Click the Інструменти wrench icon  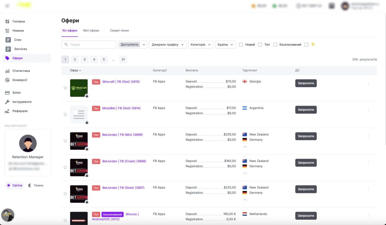click(8, 102)
